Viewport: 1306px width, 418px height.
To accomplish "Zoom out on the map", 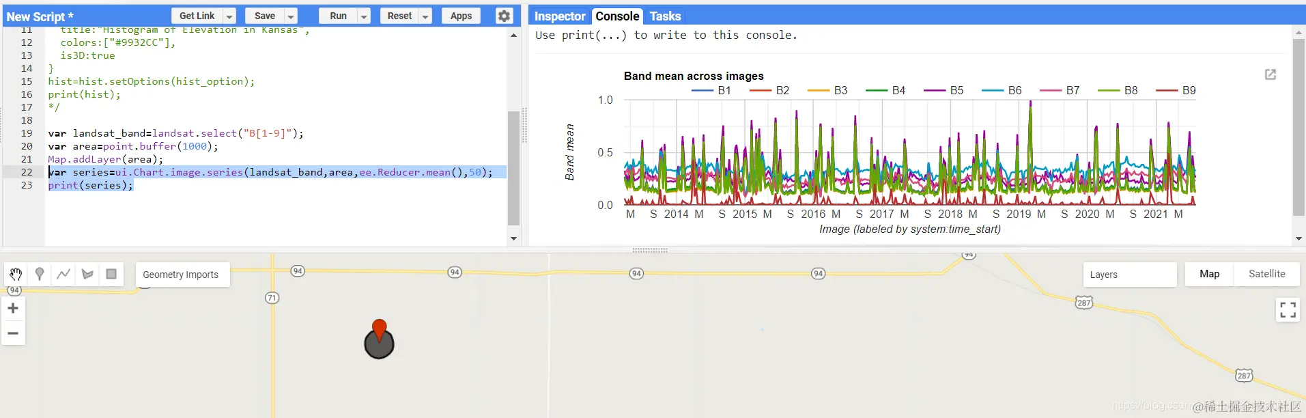I will pyautogui.click(x=13, y=333).
